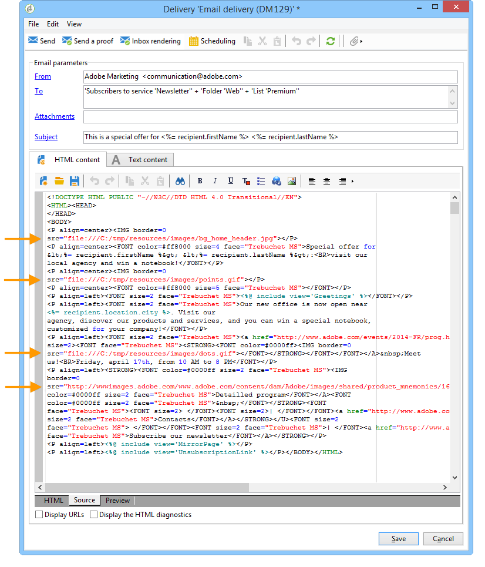485x567 pixels.
Task: Click Send a proof toolbar icon
Action: (67, 41)
